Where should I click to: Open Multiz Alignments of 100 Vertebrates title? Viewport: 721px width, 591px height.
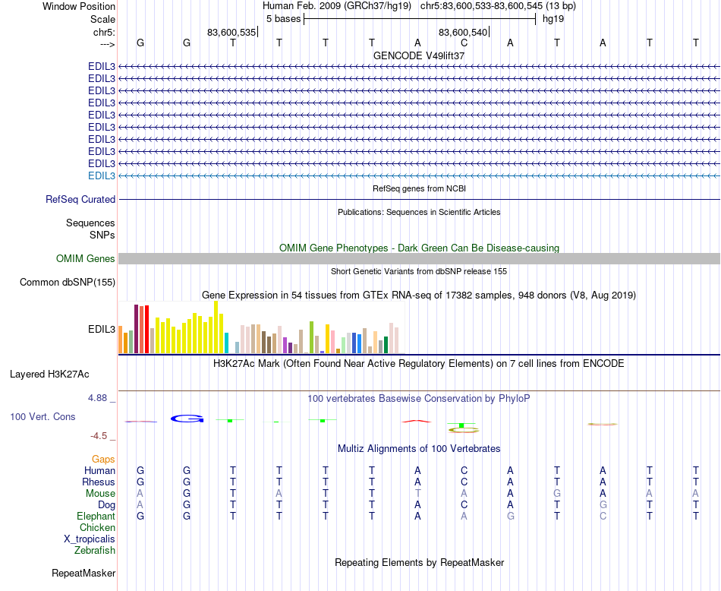click(x=419, y=449)
